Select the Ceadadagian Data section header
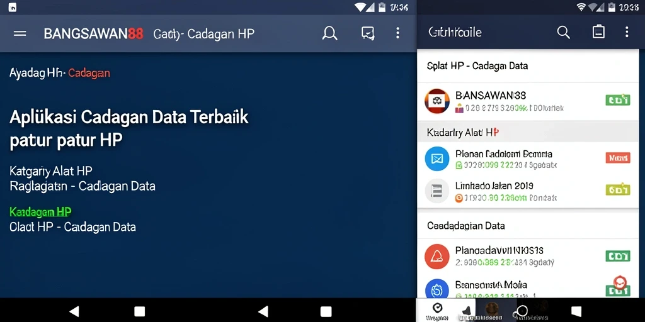Image resolution: width=645 pixels, height=322 pixels. tap(465, 226)
